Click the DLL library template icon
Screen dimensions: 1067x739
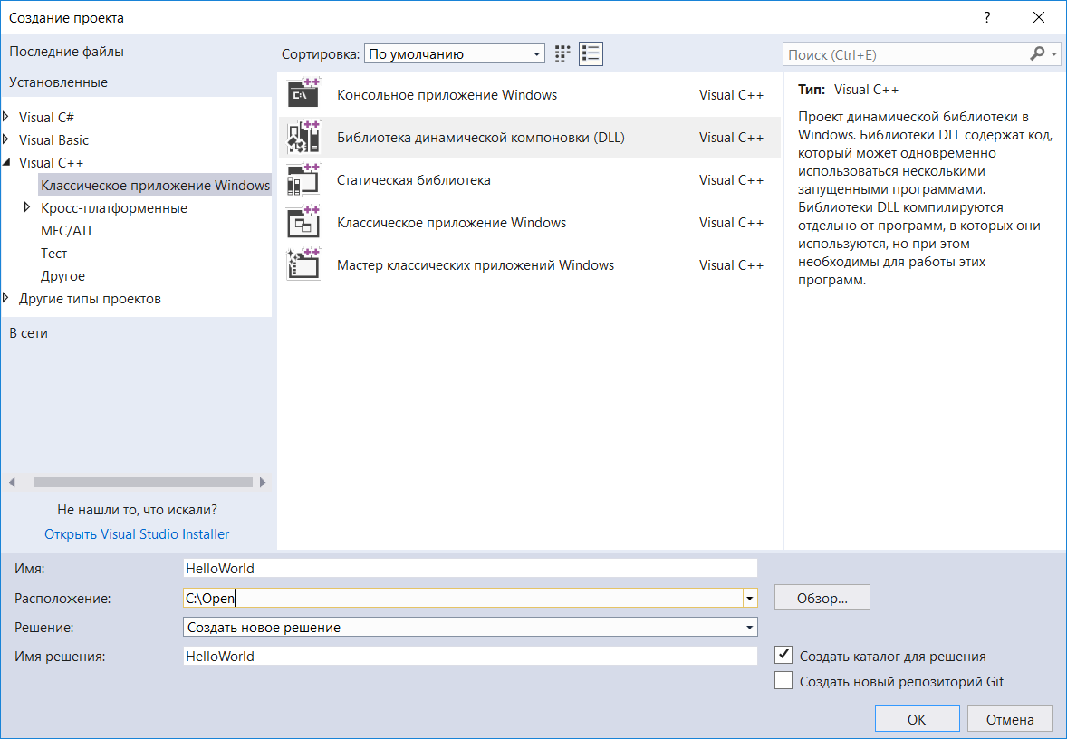(x=303, y=137)
